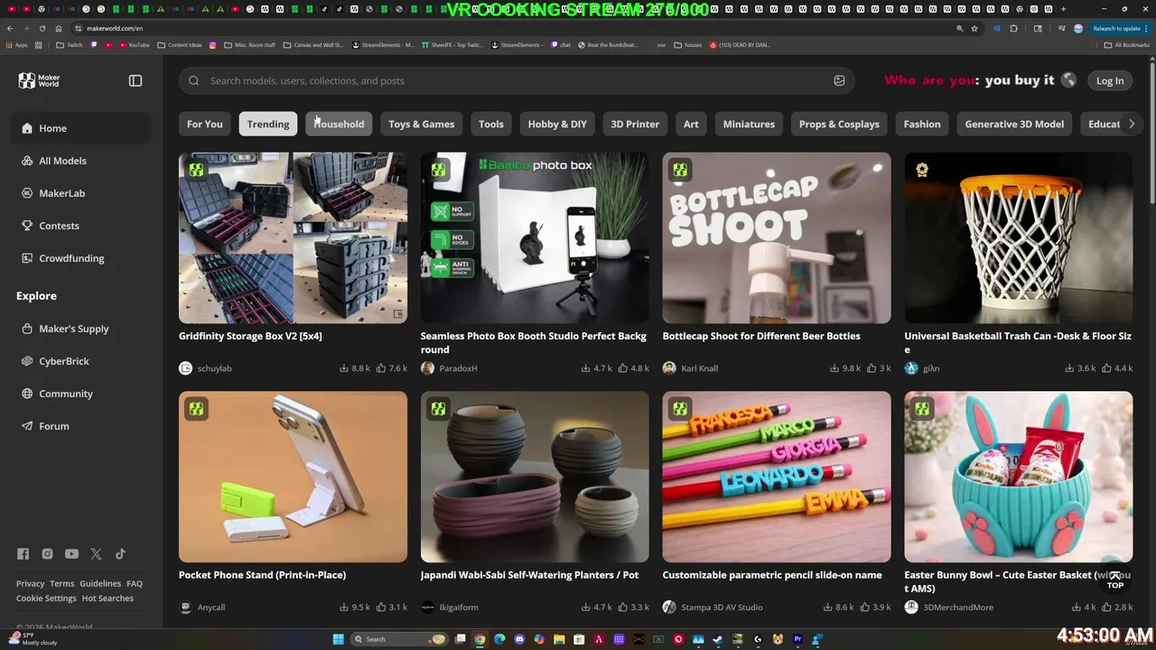Viewport: 1156px width, 650px height.
Task: Open MakerWorld TikTok icon
Action: (x=120, y=554)
